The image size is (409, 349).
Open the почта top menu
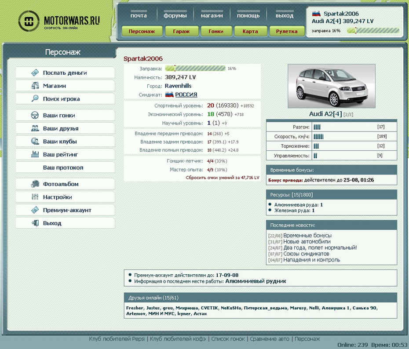click(x=139, y=15)
